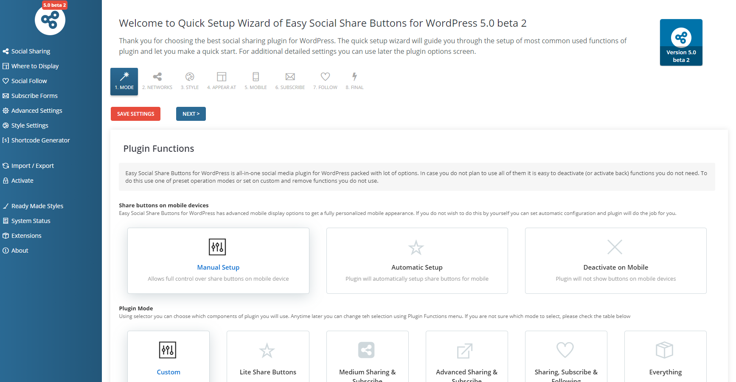Choose Lite Share Buttons plugin mode

pyautogui.click(x=268, y=356)
